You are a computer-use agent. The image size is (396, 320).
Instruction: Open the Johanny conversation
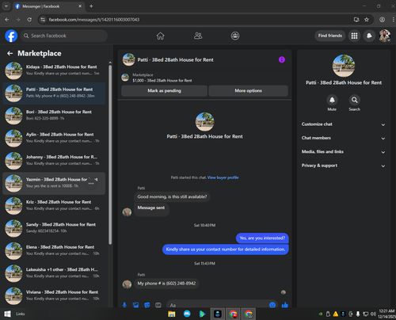click(54, 161)
